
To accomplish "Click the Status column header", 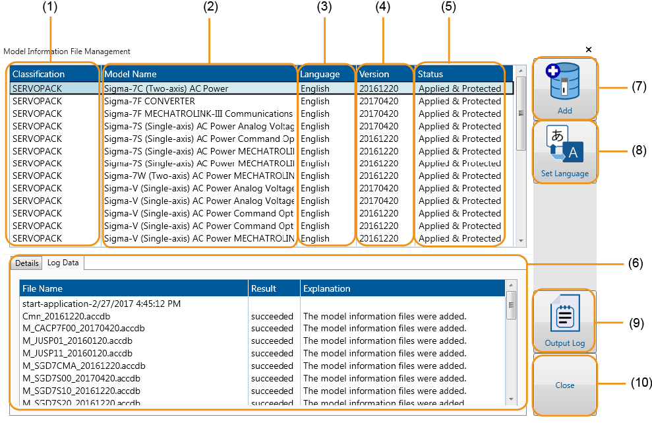I will click(430, 74).
